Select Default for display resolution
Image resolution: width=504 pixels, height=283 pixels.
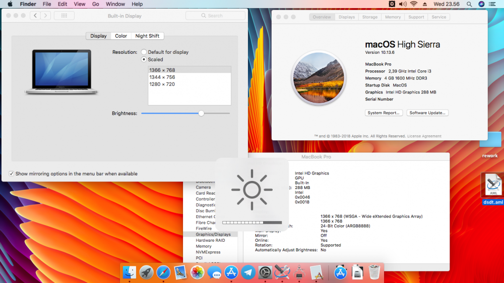(144, 52)
